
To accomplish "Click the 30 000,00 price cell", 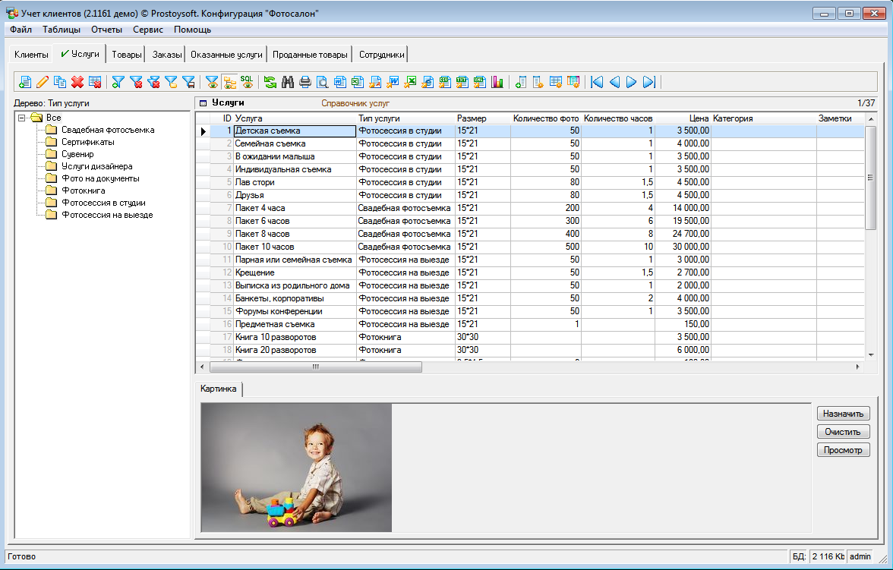I will (x=683, y=247).
